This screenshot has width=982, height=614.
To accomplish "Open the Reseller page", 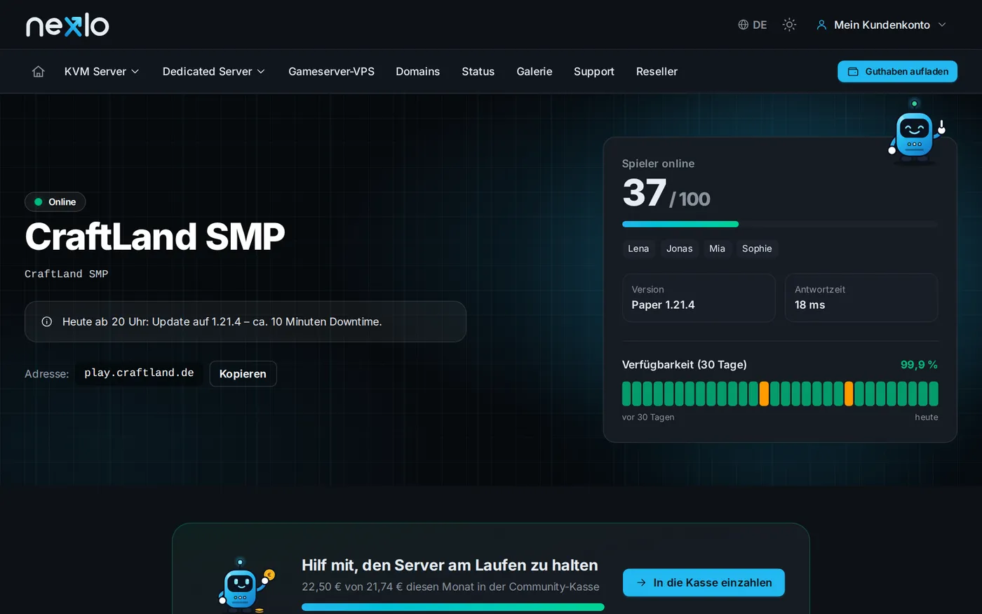I will click(657, 72).
